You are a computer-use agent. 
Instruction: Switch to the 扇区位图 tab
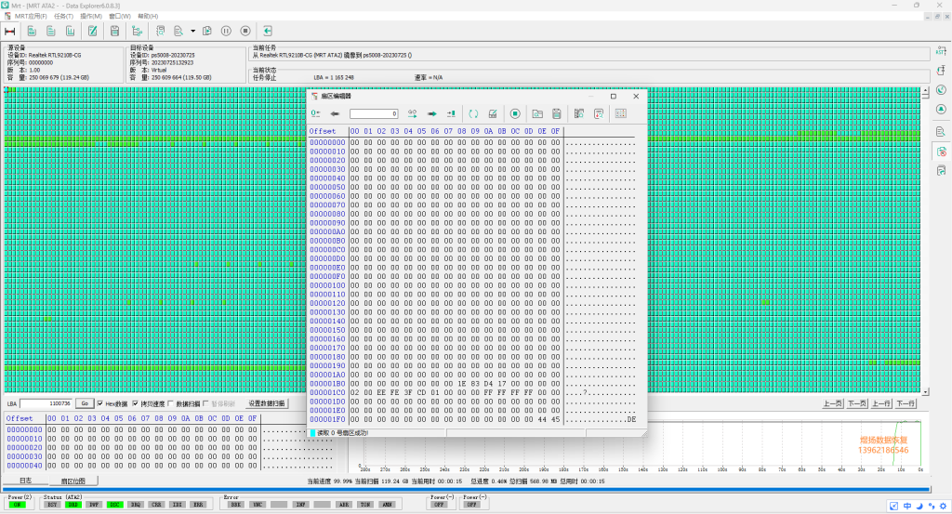click(x=73, y=481)
